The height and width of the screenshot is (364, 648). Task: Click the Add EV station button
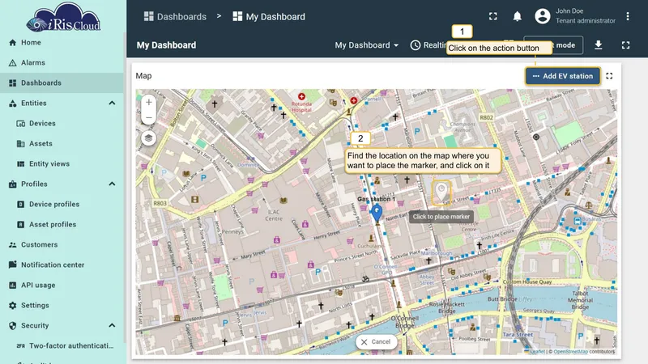coord(563,76)
